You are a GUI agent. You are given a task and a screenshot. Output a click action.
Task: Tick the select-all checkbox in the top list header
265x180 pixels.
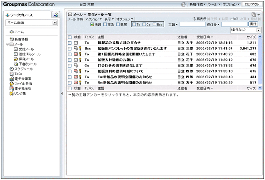70,37
